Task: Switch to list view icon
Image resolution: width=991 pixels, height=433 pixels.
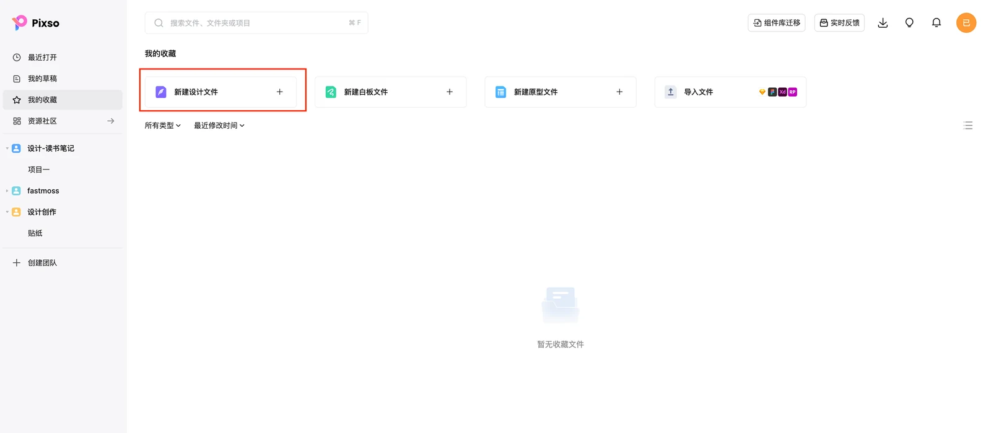Action: [x=968, y=126]
